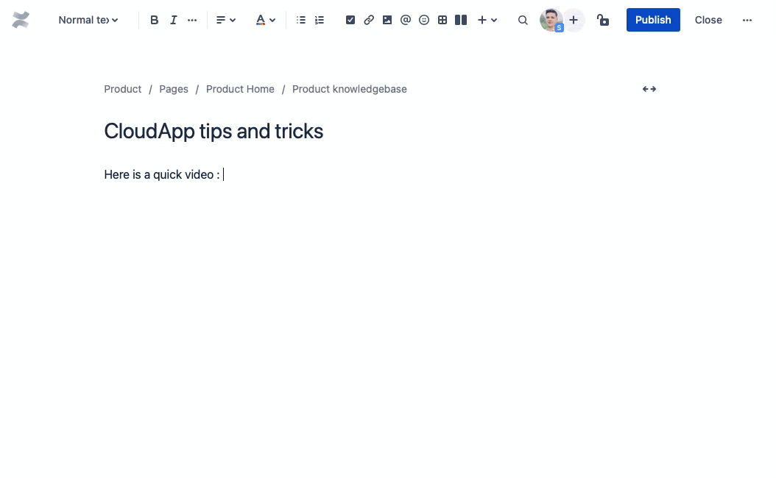Publish the page

653,20
